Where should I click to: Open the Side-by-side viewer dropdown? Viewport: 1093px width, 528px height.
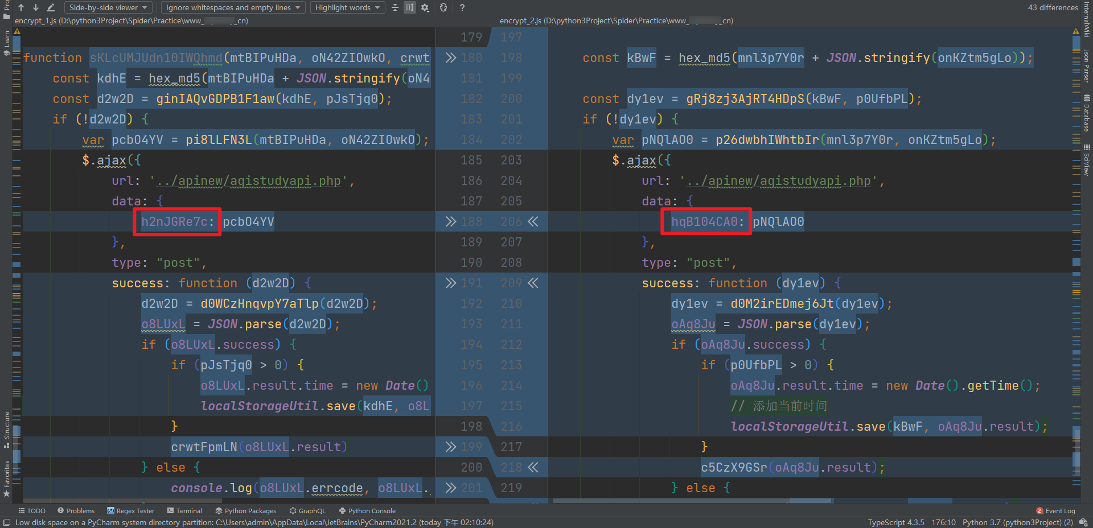tap(108, 7)
